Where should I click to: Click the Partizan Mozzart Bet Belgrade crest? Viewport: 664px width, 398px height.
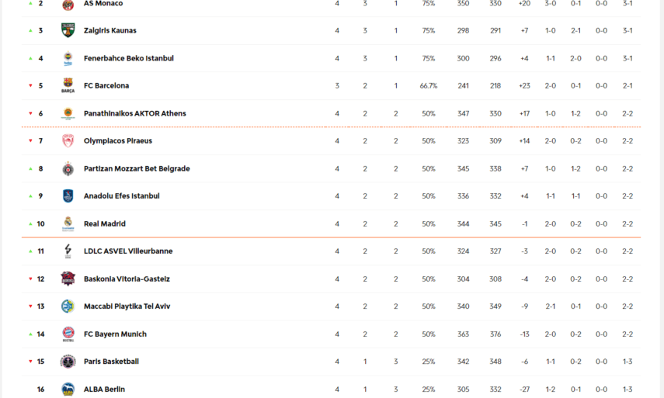click(x=68, y=168)
